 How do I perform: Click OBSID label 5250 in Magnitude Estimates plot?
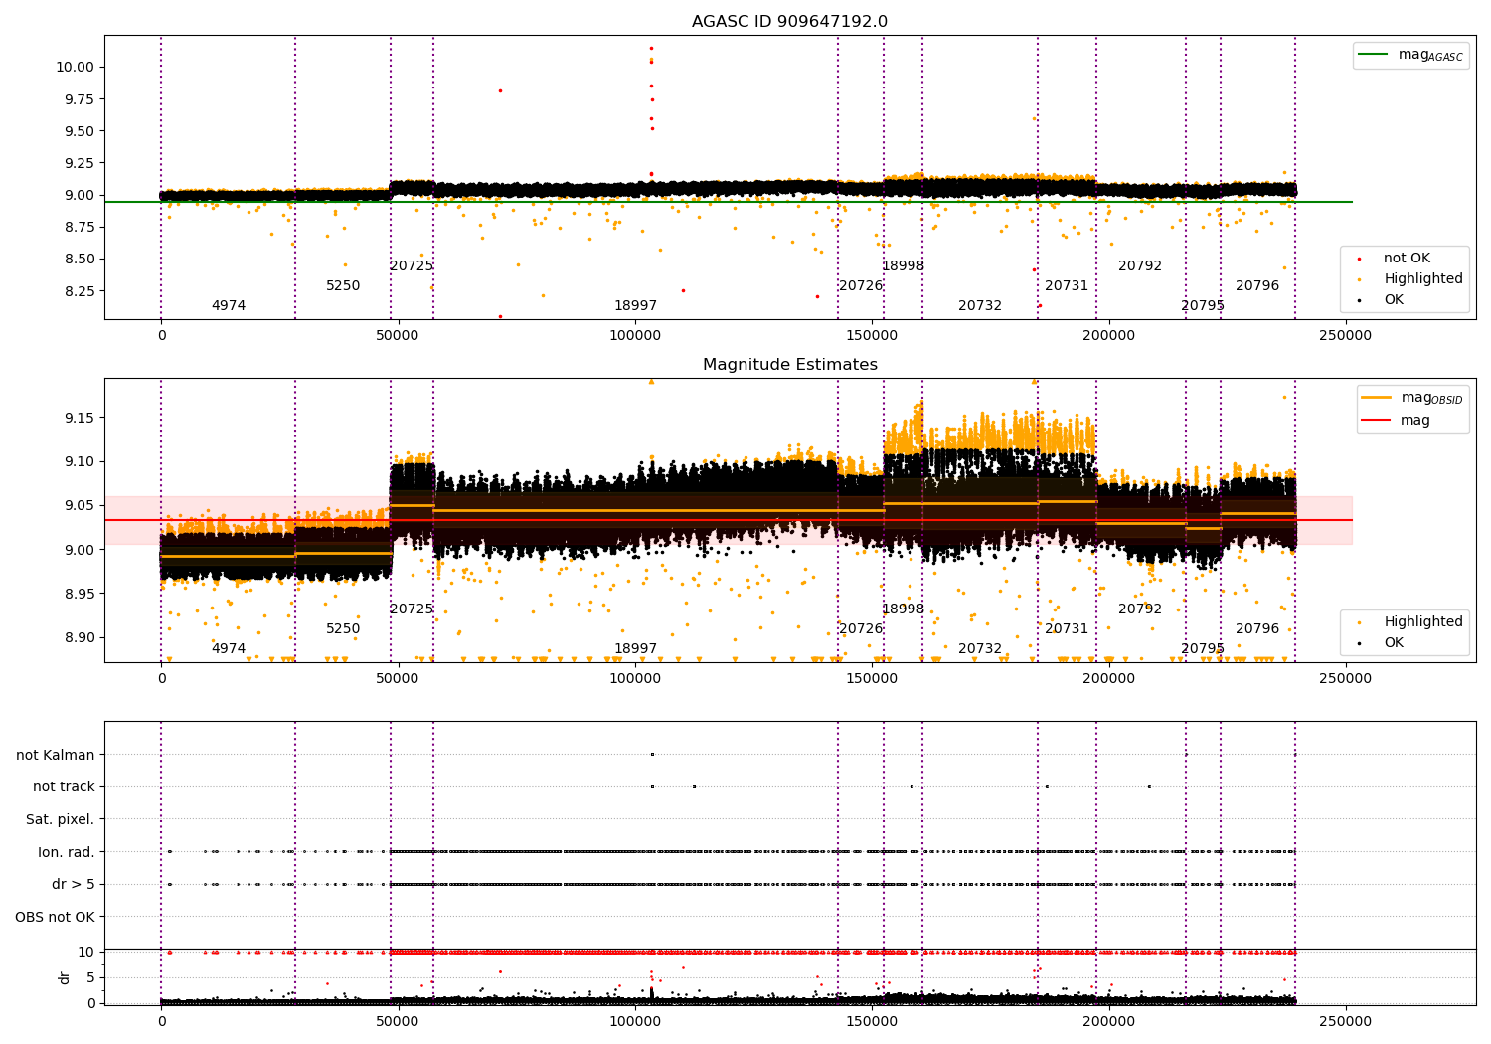[x=343, y=629]
